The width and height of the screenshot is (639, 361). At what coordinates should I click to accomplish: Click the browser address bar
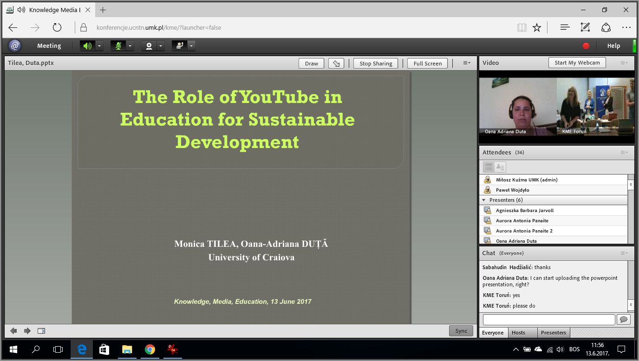click(297, 27)
